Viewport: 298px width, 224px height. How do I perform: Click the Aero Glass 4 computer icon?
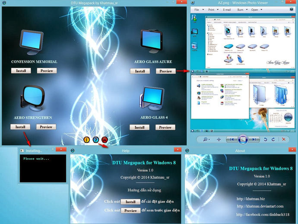click(x=152, y=99)
